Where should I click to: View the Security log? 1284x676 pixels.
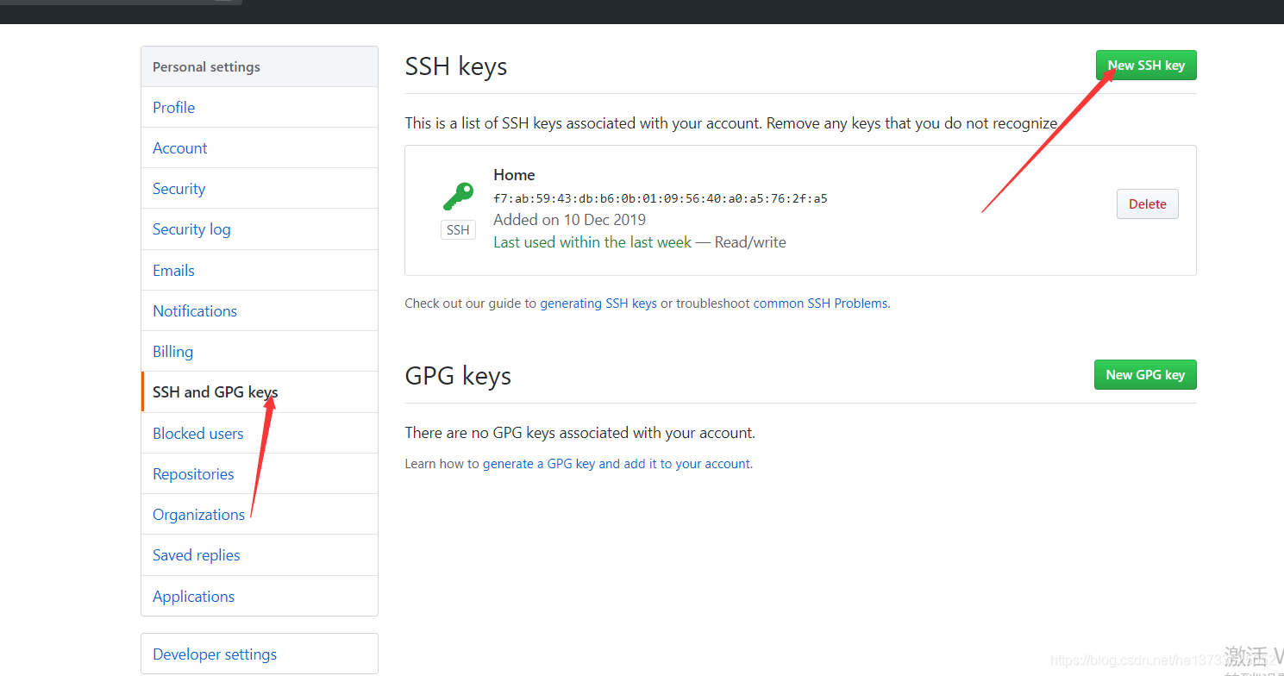click(191, 228)
